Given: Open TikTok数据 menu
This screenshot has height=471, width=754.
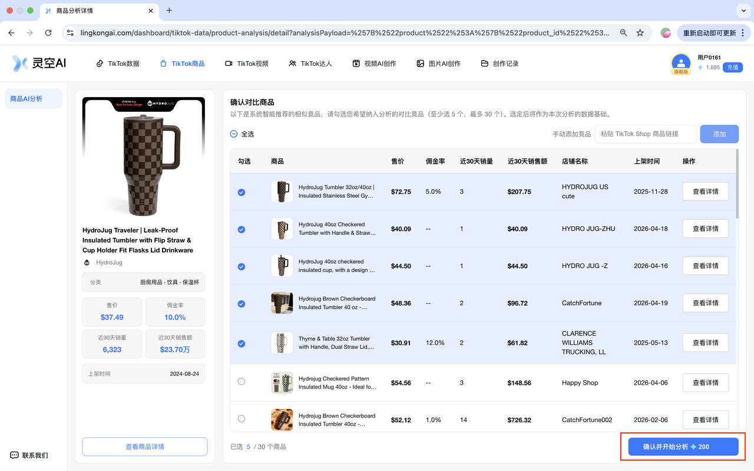Looking at the screenshot, I should (118, 64).
